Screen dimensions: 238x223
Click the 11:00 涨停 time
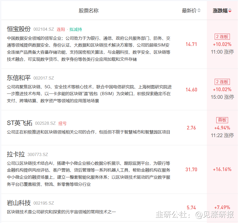(x=222, y=52)
